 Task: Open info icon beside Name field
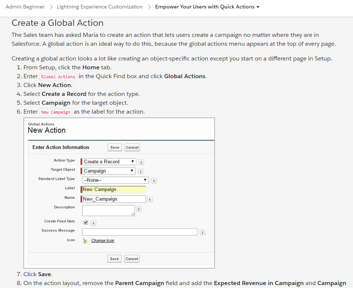tap(150, 199)
